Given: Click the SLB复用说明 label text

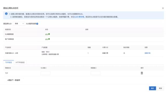Looking at the screenshot, I should click(x=31, y=24).
